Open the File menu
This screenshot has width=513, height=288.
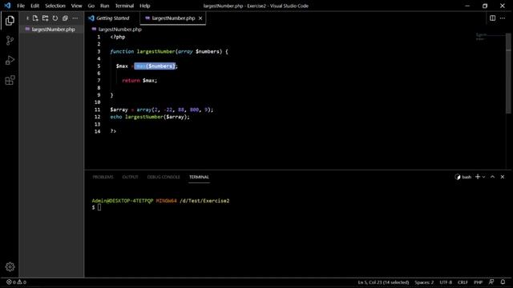(21, 6)
